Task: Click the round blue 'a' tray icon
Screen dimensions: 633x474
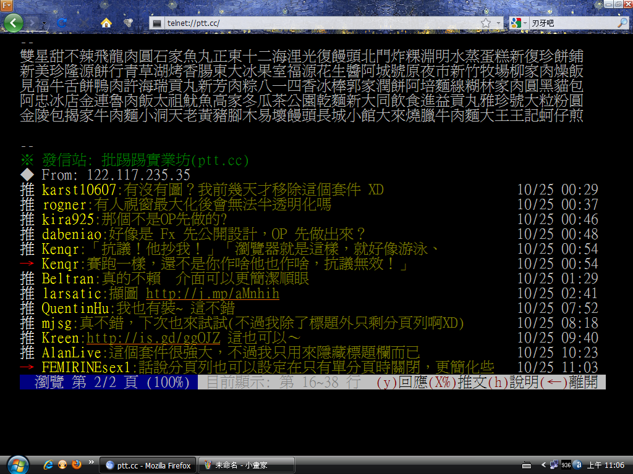Action: 578,465
